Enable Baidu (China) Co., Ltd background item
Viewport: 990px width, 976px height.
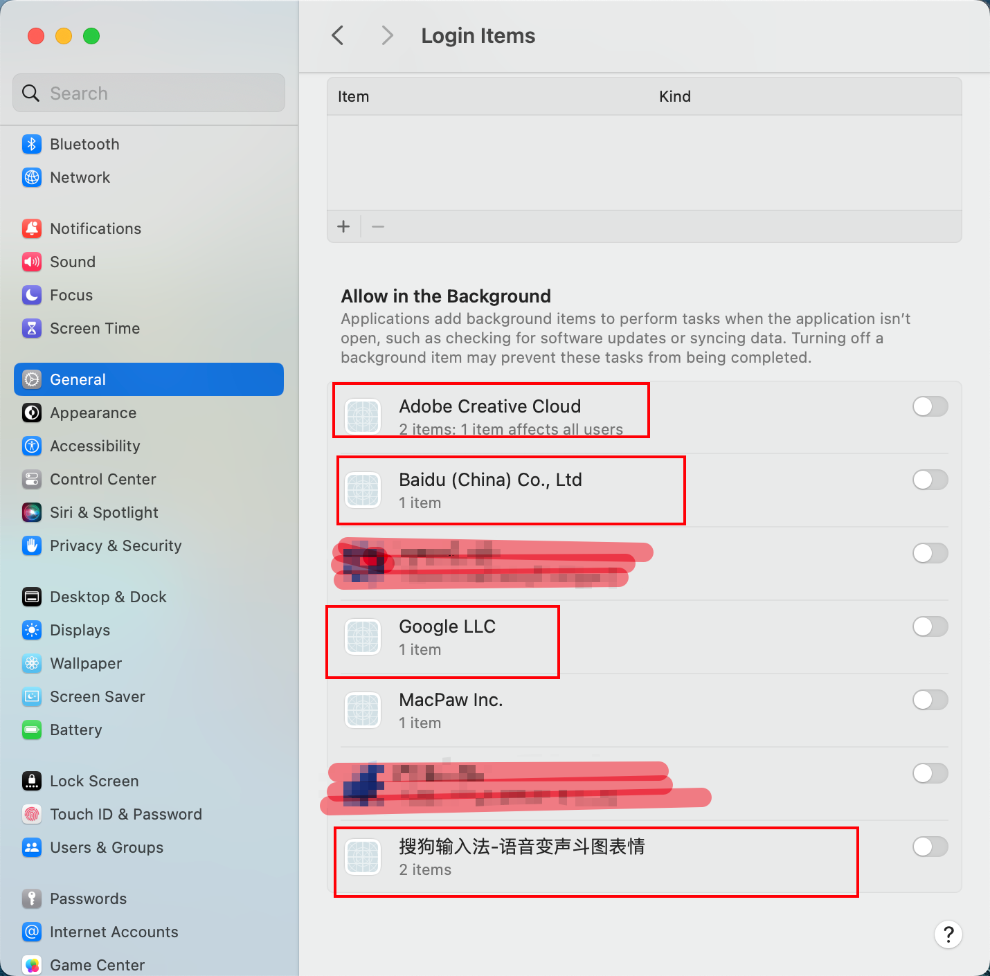coord(930,480)
